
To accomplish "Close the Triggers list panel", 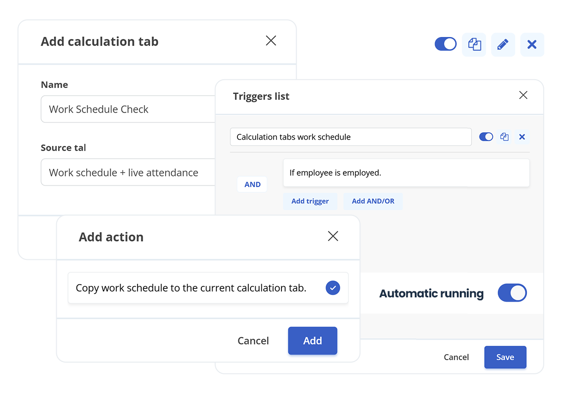I will tap(523, 95).
